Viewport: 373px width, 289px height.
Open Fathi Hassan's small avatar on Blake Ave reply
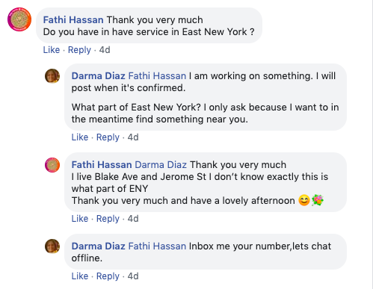coord(52,165)
